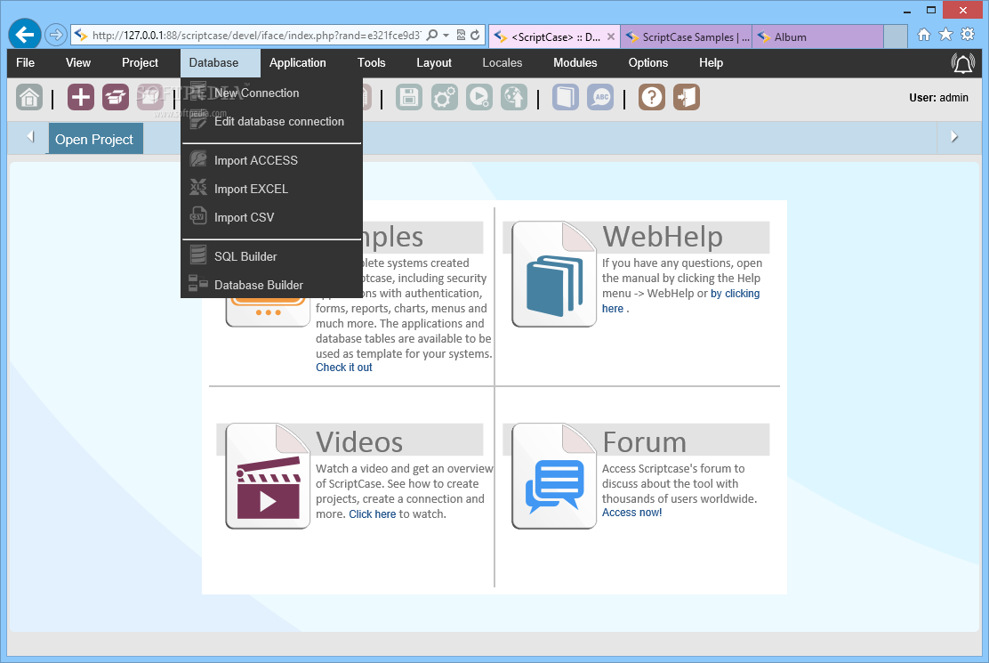989x663 pixels.
Task: Click the Open Project box icon
Action: click(x=116, y=97)
